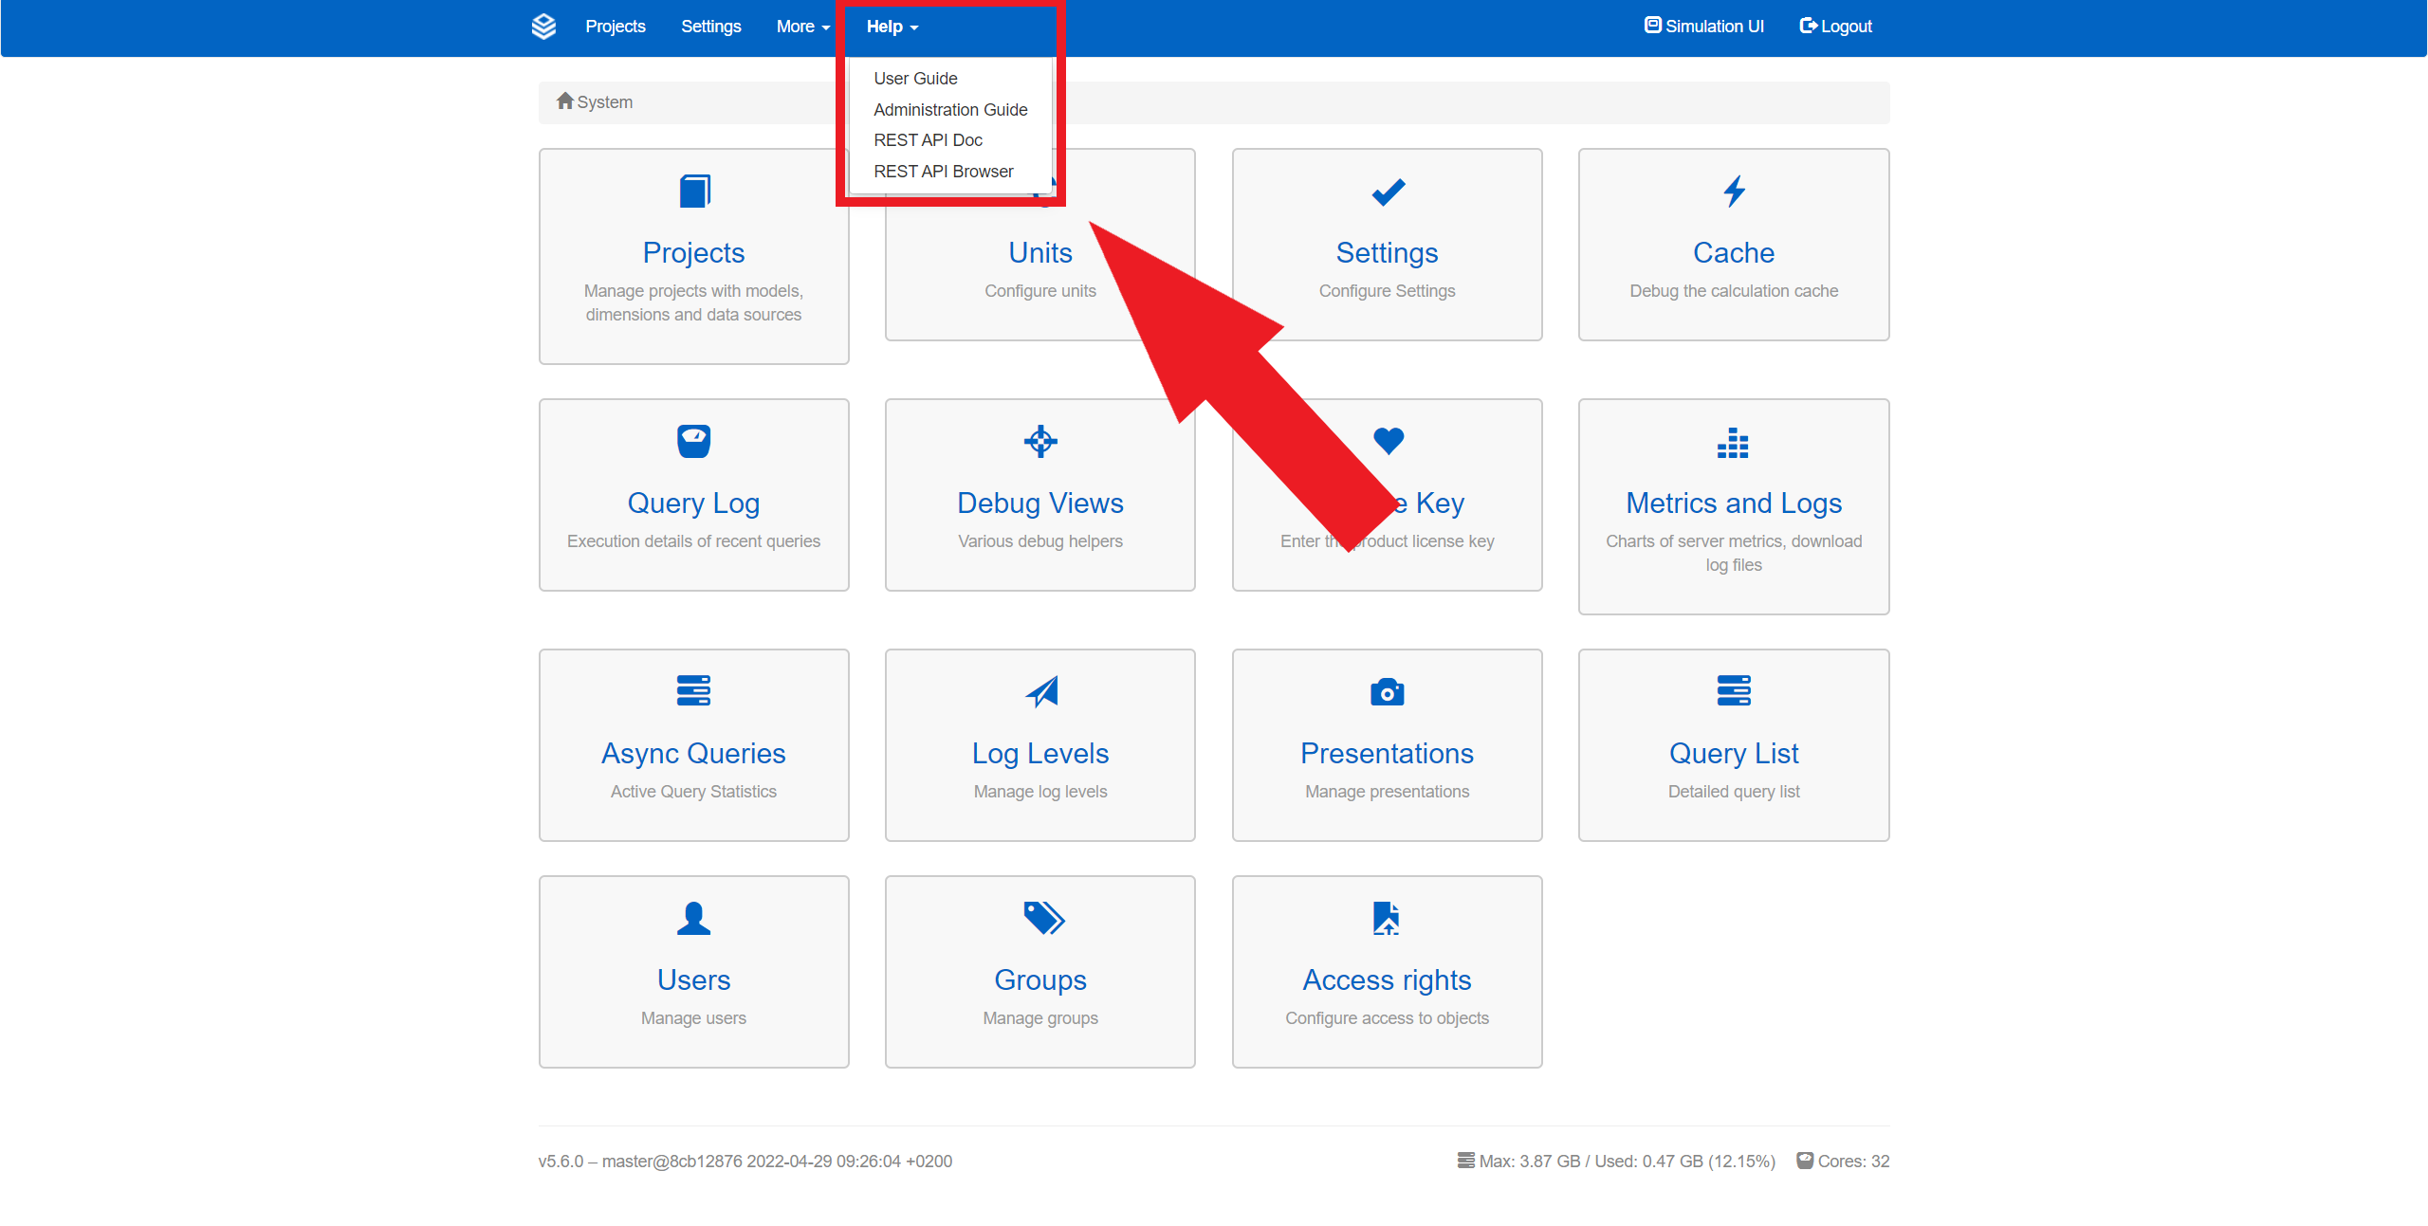Image resolution: width=2428 pixels, height=1226 pixels.
Task: Click the Settings checkmark icon
Action: 1387,191
